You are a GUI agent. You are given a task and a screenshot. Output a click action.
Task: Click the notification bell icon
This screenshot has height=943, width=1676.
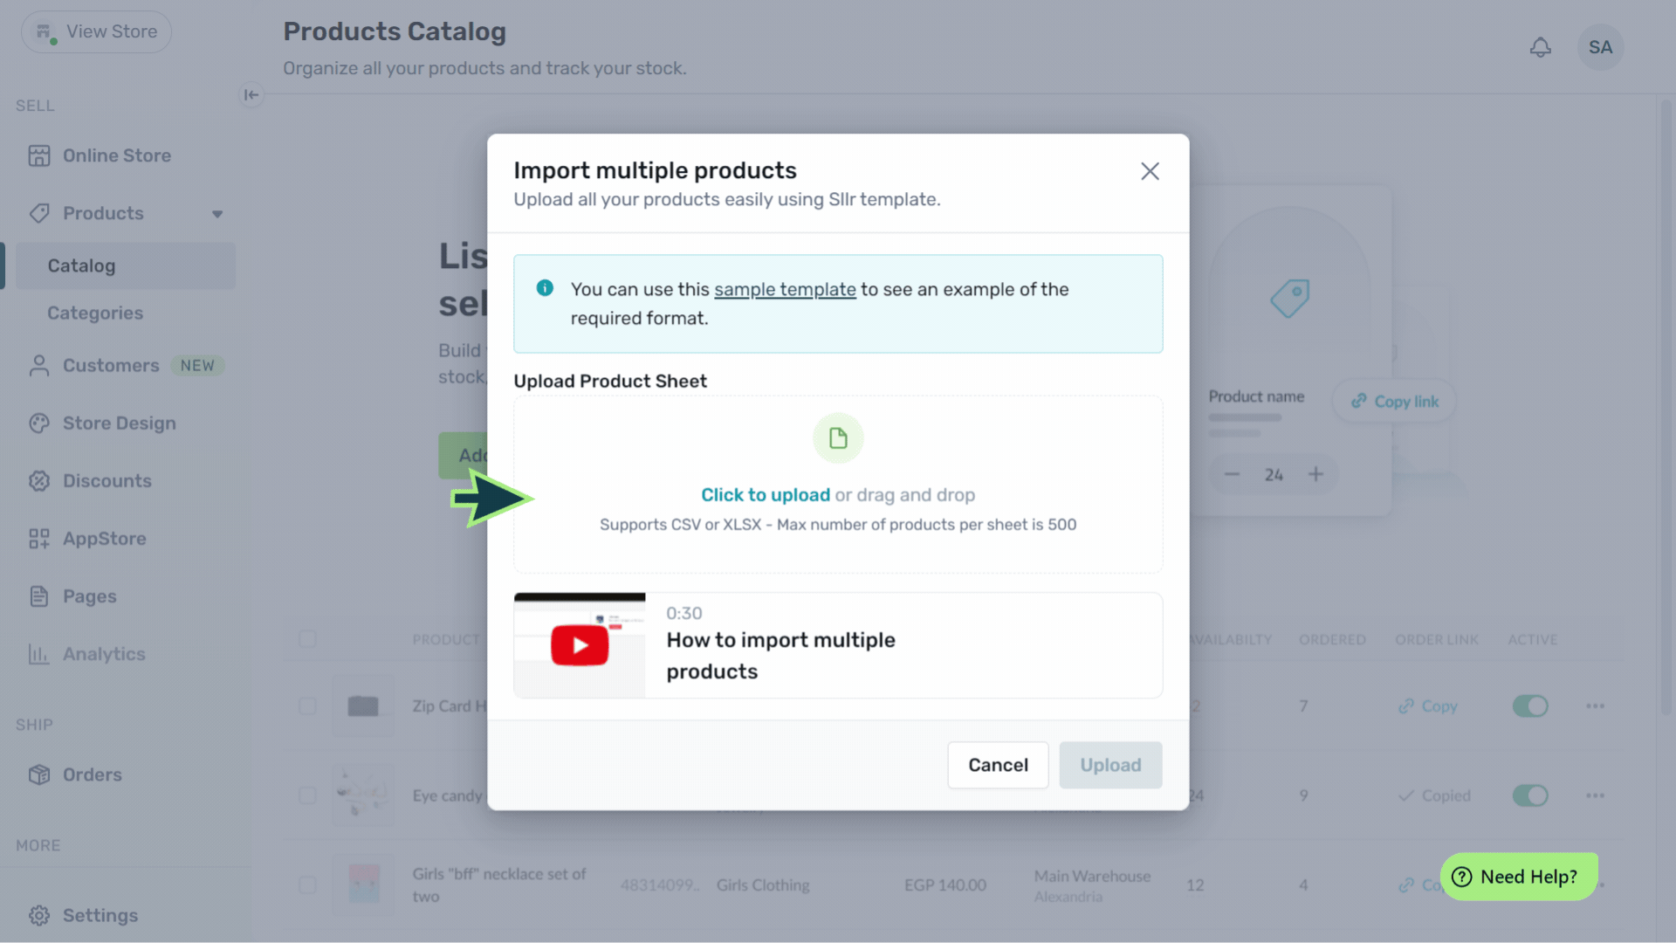(1540, 47)
